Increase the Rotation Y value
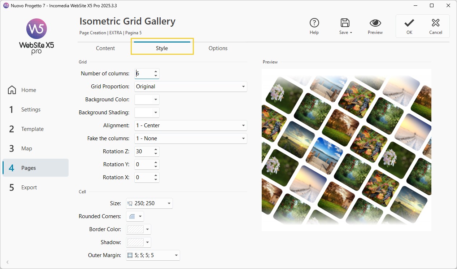Image resolution: width=457 pixels, height=269 pixels. pyautogui.click(x=156, y=162)
